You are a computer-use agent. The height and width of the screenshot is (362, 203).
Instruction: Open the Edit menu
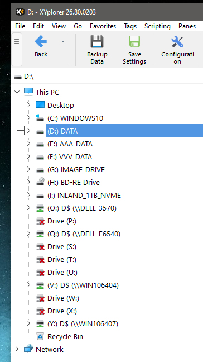tap(38, 26)
